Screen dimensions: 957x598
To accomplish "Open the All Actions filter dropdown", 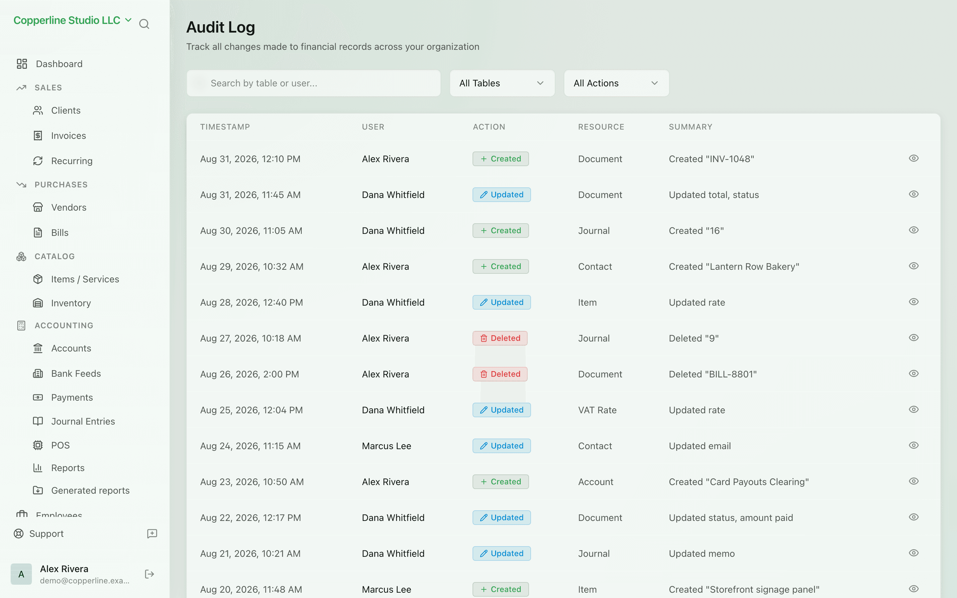I will pyautogui.click(x=616, y=83).
